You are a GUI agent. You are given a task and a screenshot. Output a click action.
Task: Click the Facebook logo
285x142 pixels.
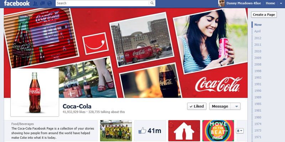(17, 3)
